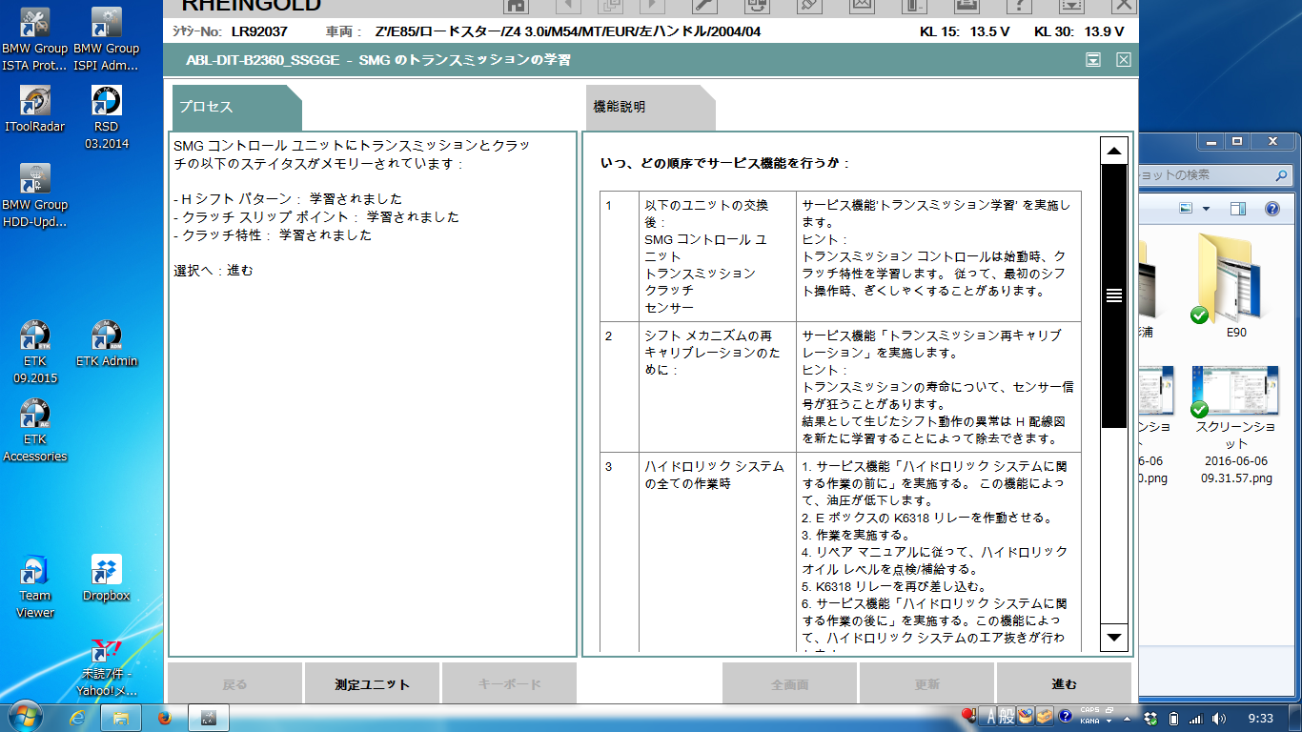The width and height of the screenshot is (1302, 732).
Task: Click the IME help question mark icon
Action: (x=1065, y=715)
